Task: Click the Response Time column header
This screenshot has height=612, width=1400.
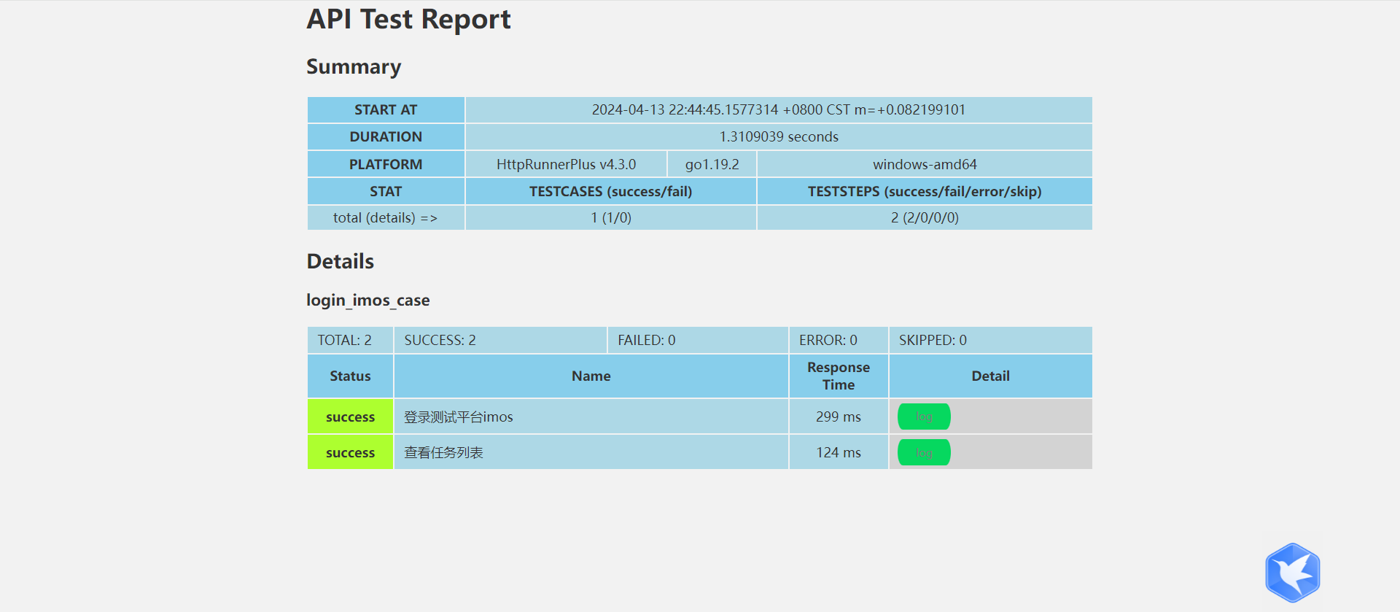Action: (x=839, y=376)
